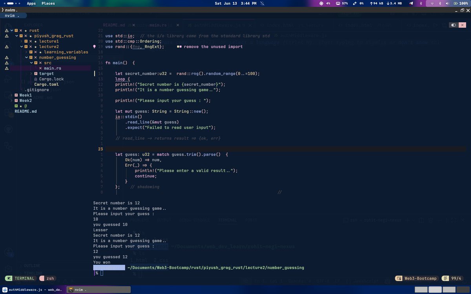Click the nvim terminal icon in taskbar
Viewport: 471px width, 294px height.
tap(71, 289)
